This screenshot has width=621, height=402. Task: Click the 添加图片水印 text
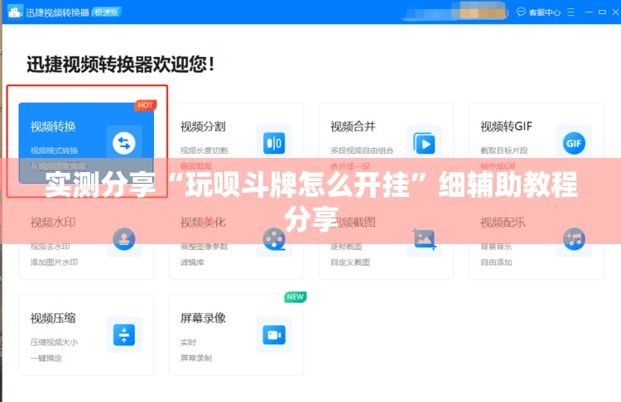click(x=55, y=262)
